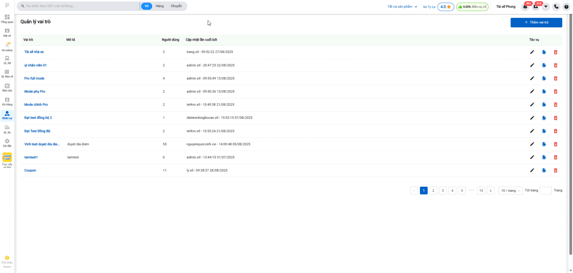This screenshot has height=273, width=573.
Task: Switch search mode to Chuyến
Action: [176, 6]
